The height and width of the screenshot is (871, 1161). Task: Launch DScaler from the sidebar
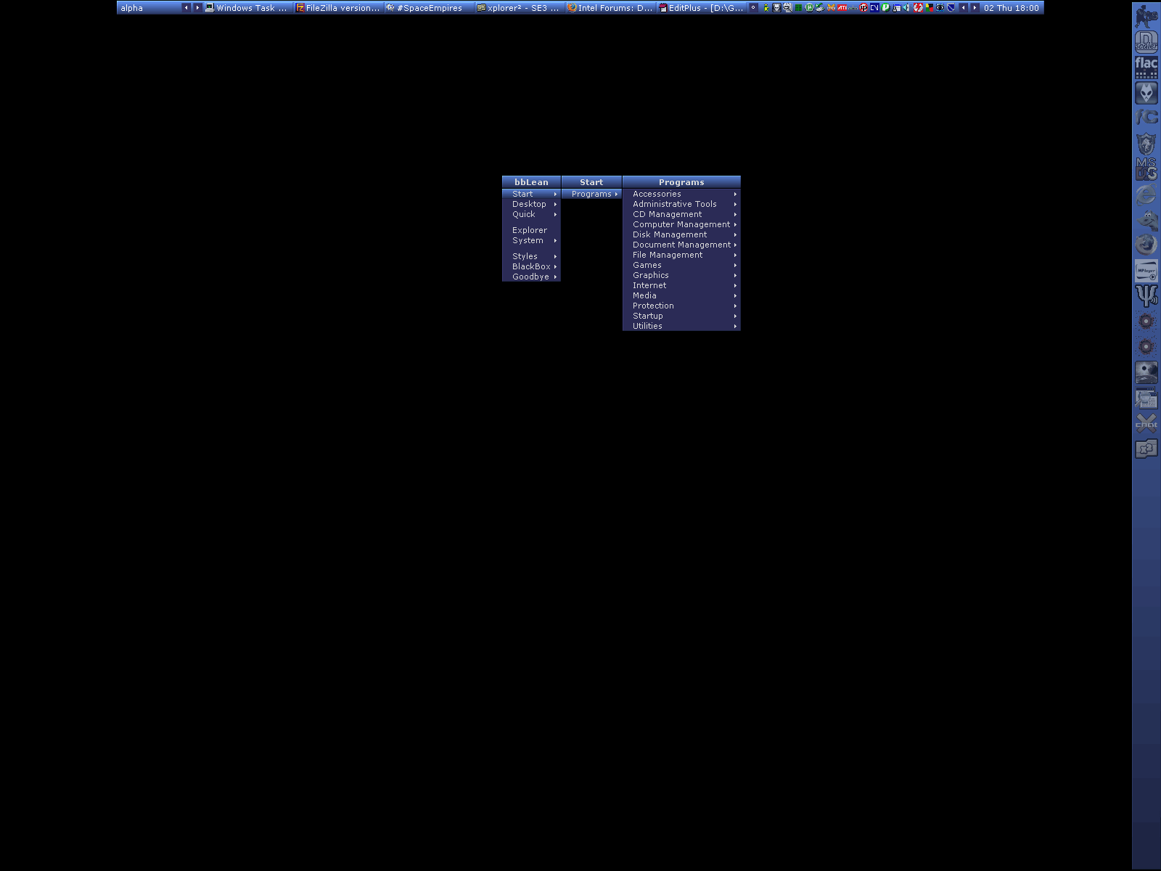(x=1146, y=41)
